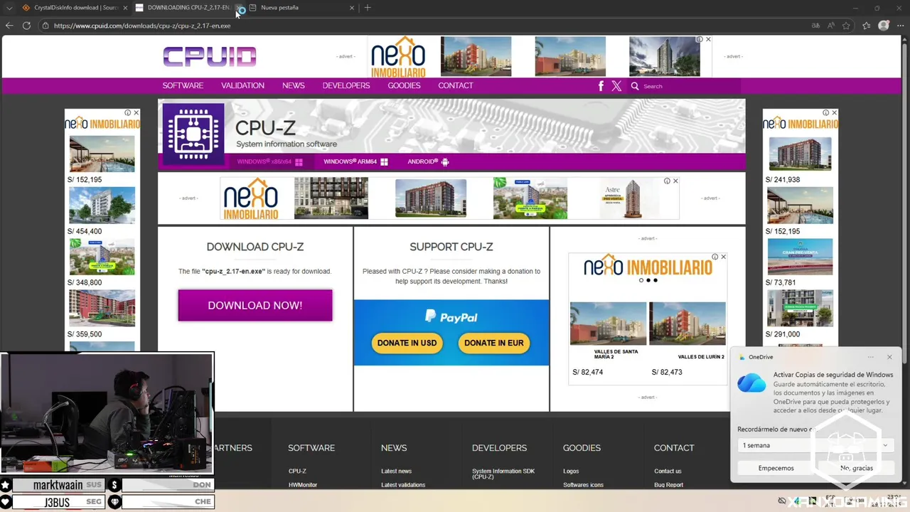Open footer Latest news link
Image resolution: width=910 pixels, height=512 pixels.
[396, 471]
